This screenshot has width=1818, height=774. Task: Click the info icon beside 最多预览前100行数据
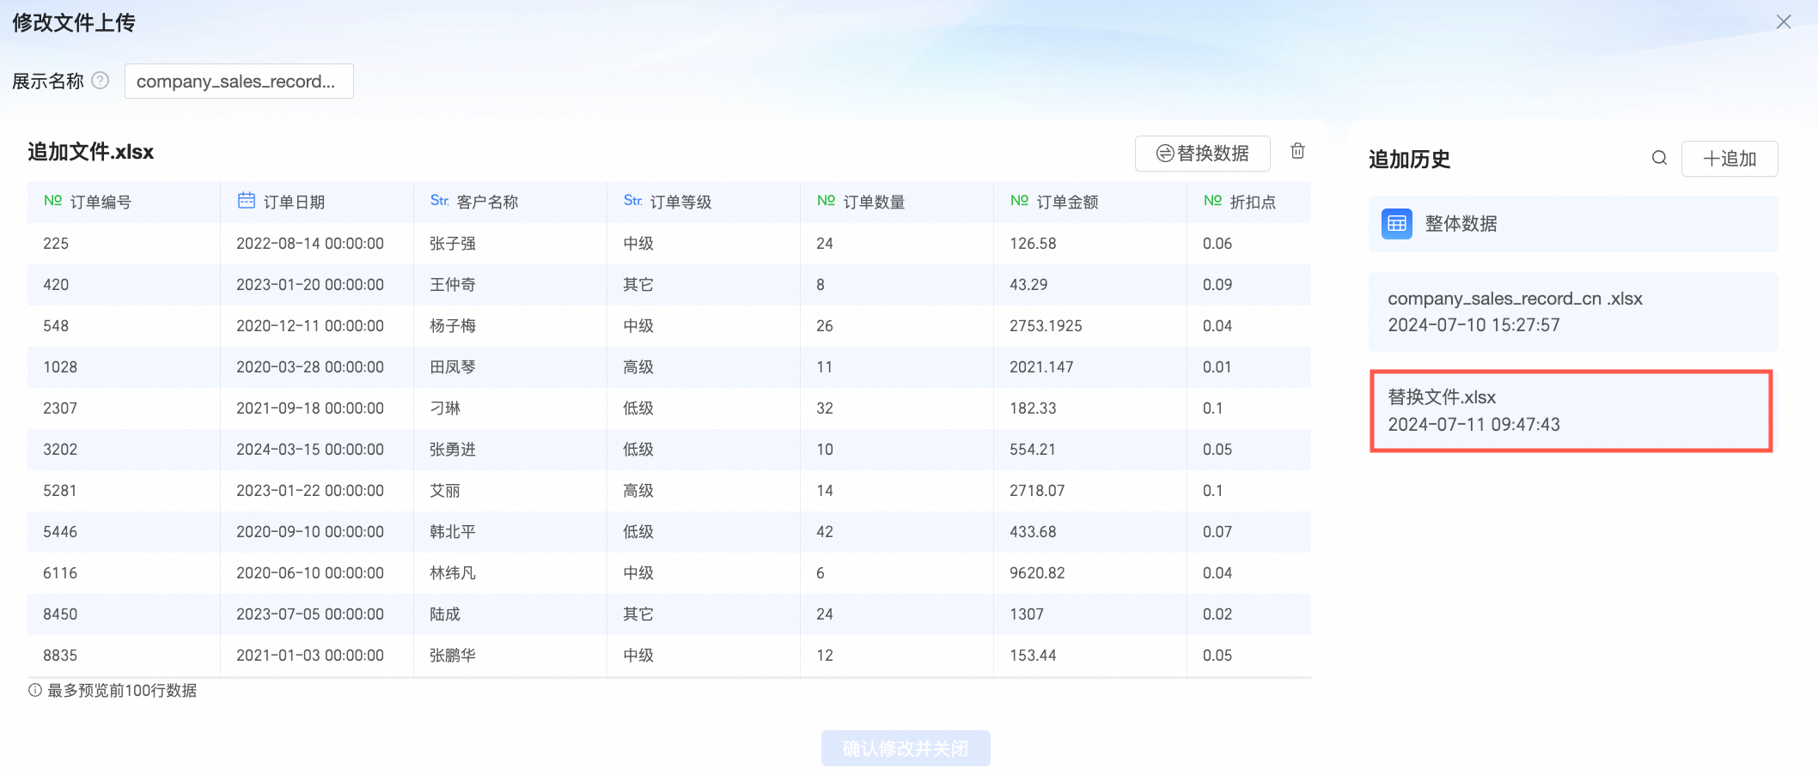[35, 690]
